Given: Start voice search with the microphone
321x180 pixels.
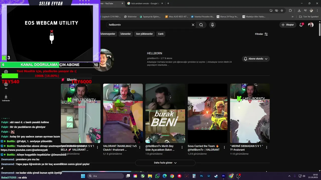Looking at the screenshot, I should (x=212, y=25).
